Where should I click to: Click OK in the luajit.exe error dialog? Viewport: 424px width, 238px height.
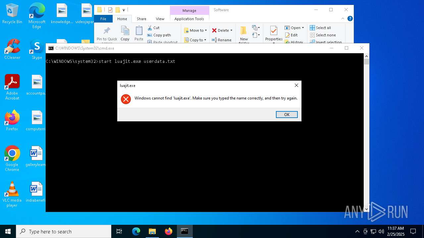287,114
